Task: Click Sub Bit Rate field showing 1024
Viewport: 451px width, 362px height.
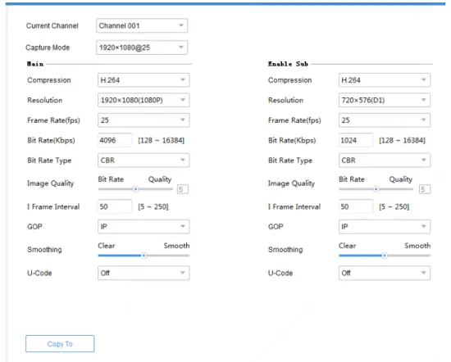Action: [356, 140]
